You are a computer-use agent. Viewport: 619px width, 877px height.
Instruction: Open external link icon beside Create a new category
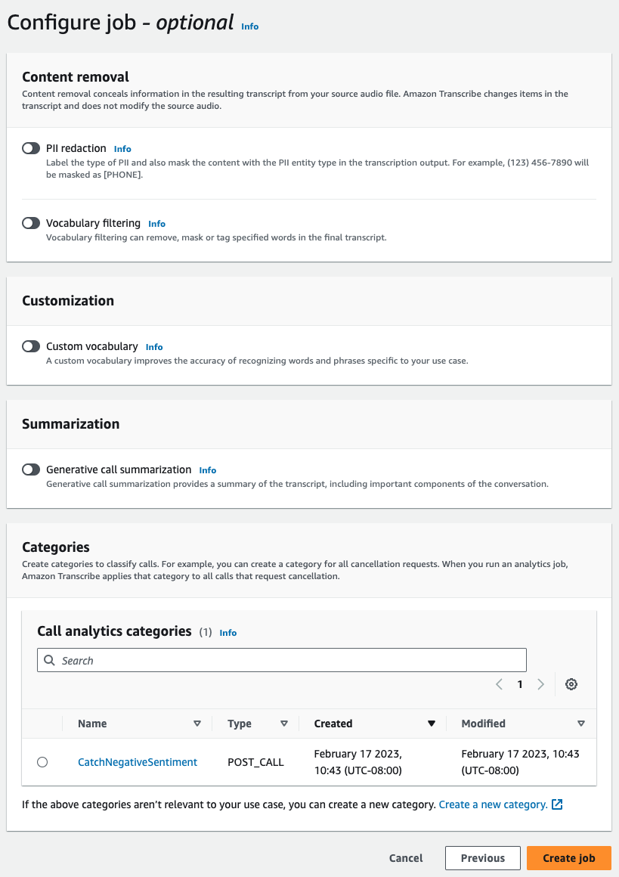click(556, 804)
